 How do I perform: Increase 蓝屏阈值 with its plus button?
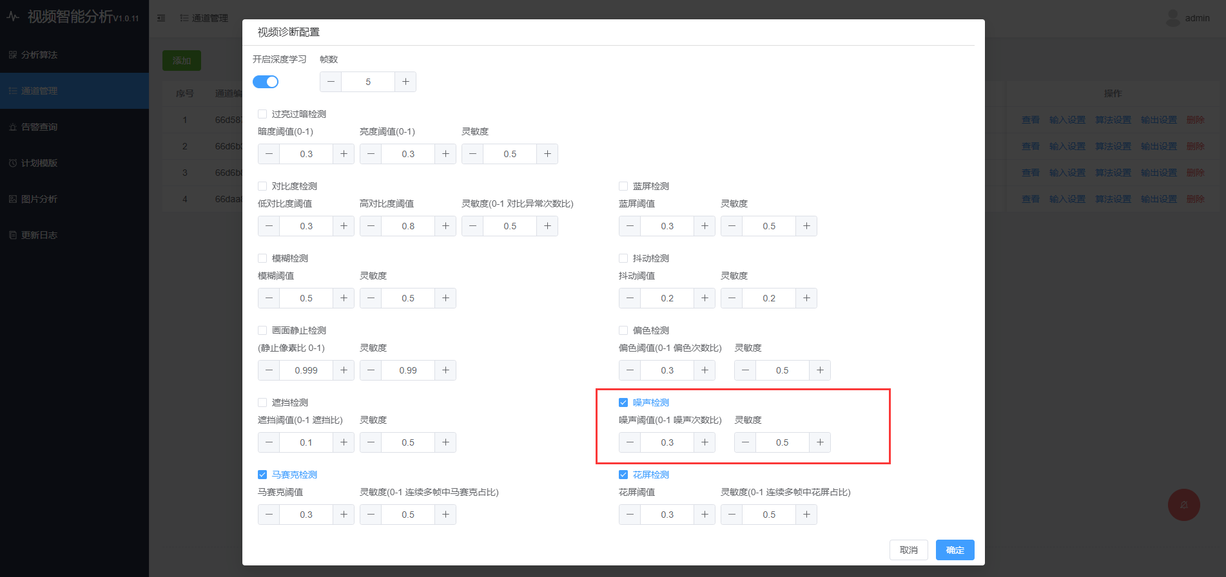[705, 226]
